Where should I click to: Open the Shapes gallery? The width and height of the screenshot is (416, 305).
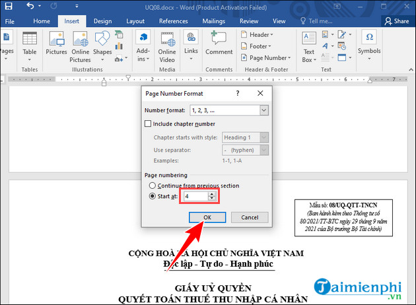[x=102, y=46]
